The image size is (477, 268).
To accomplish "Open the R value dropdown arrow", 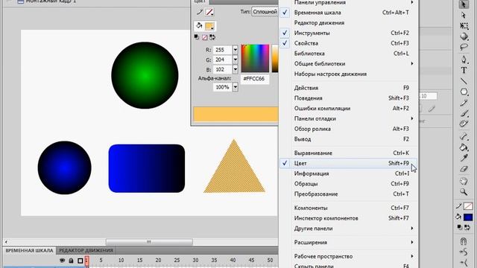I will pos(236,50).
